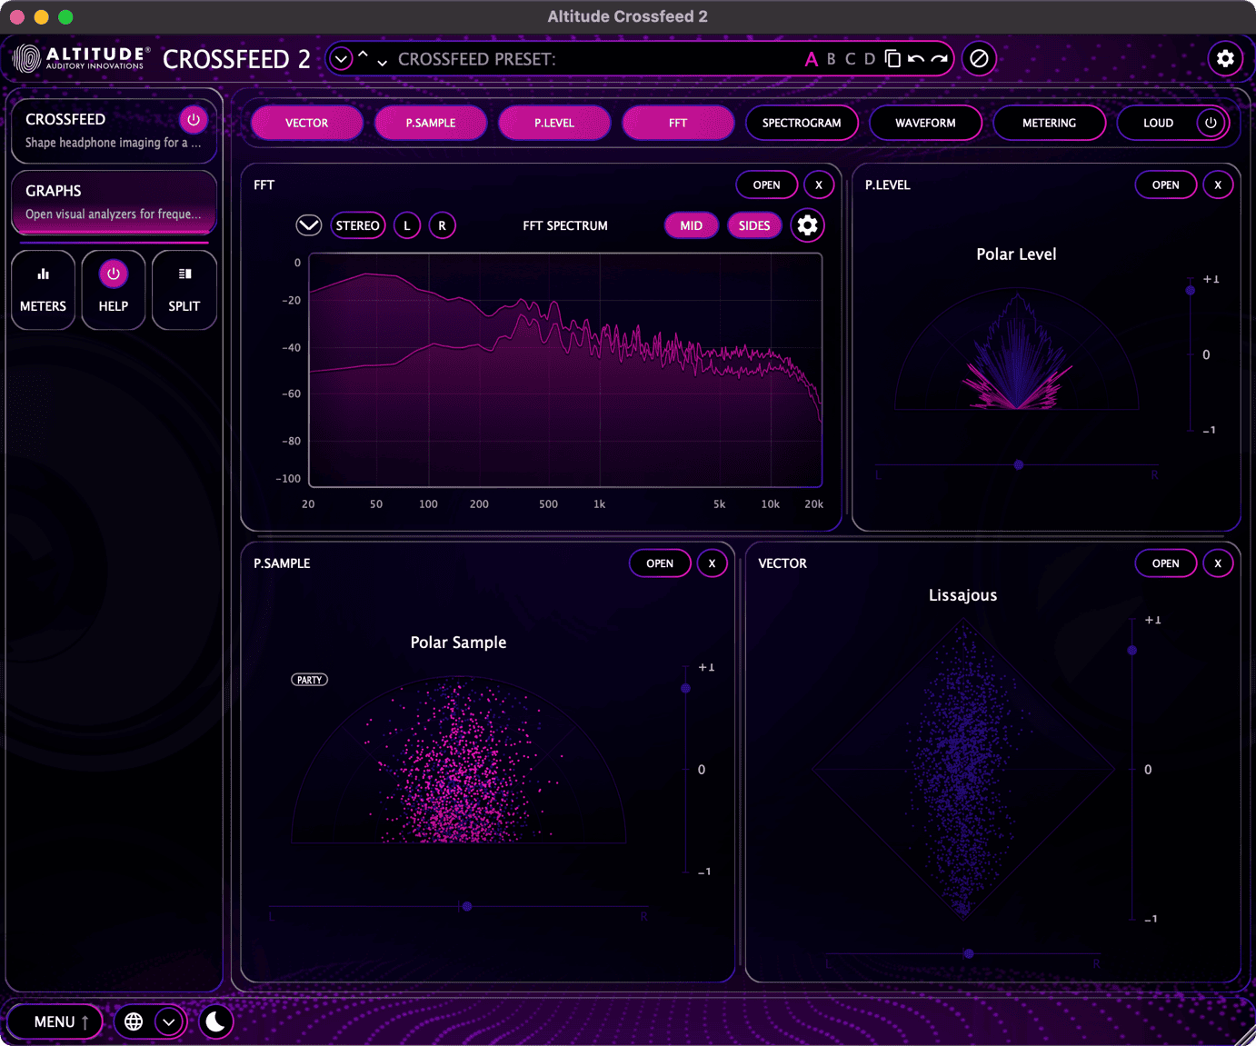Open the Graphs section panel
Image resolution: width=1256 pixels, height=1046 pixels.
pyautogui.click(x=114, y=202)
